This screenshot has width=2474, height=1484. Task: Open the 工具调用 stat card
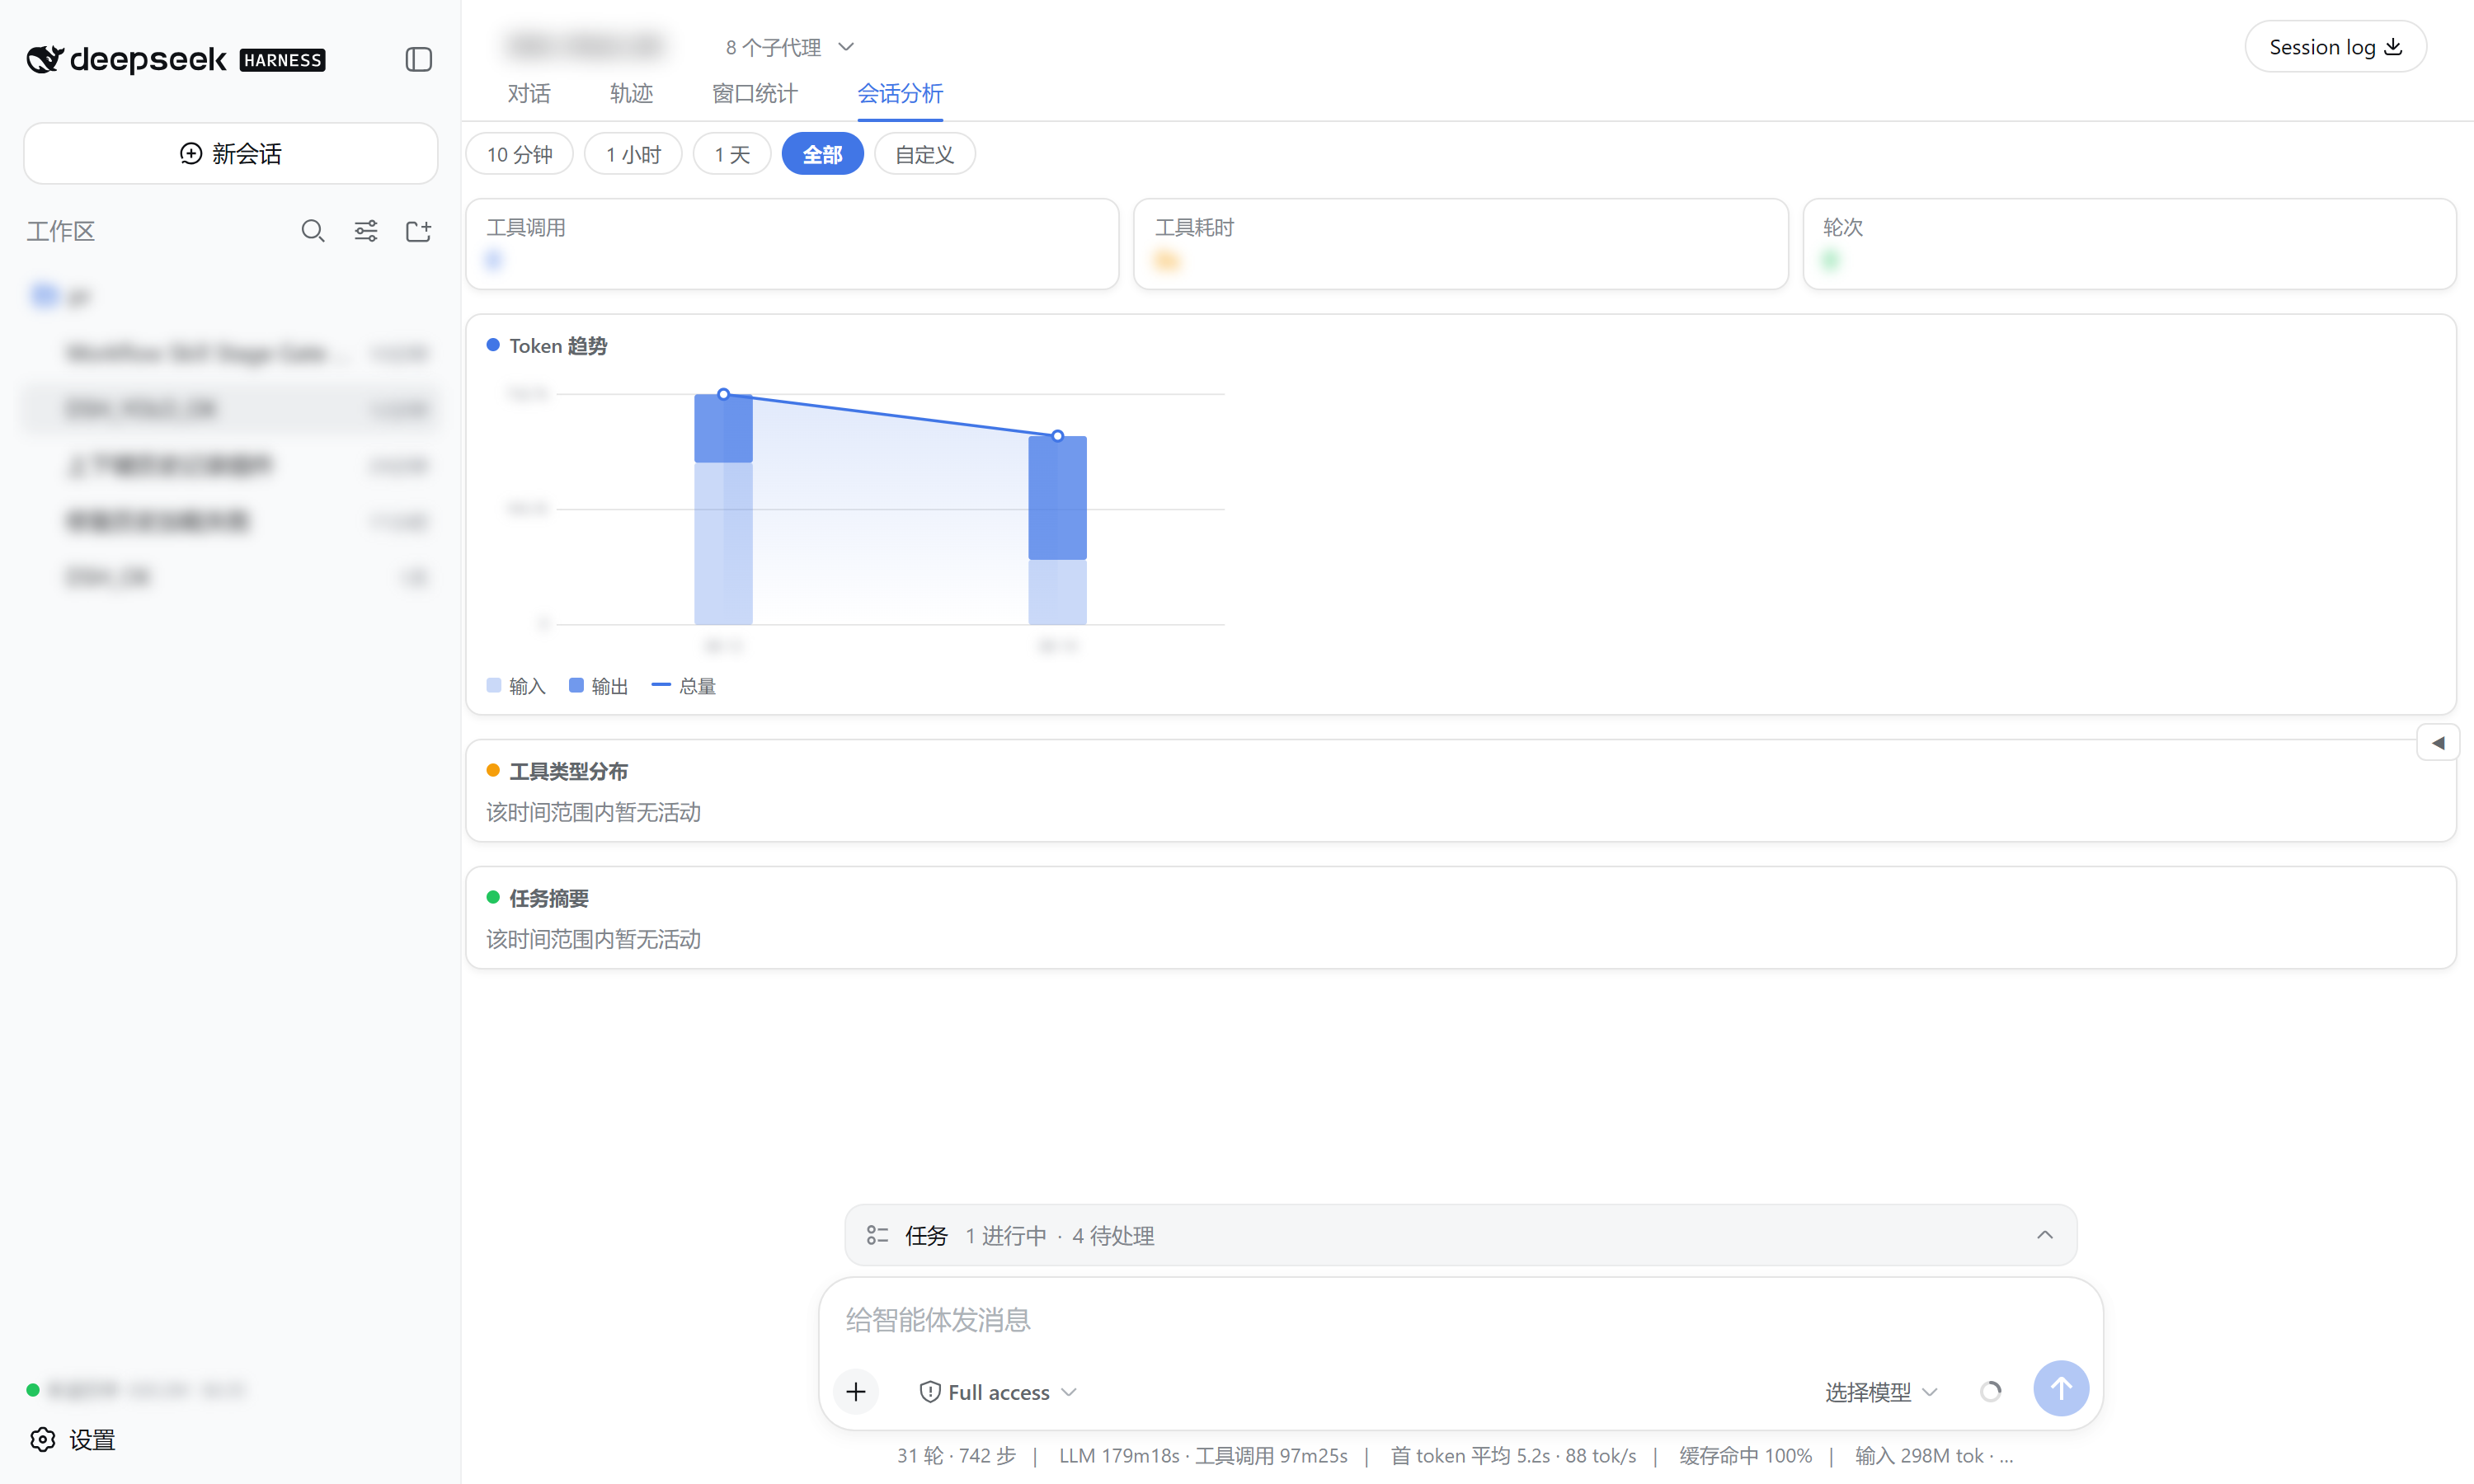[792, 244]
